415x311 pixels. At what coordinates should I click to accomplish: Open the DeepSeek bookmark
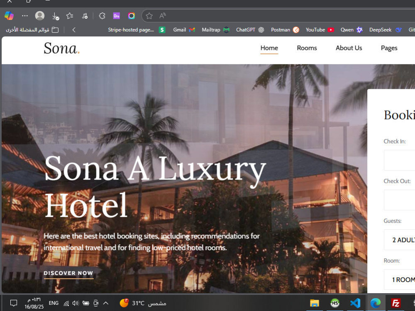pos(386,30)
